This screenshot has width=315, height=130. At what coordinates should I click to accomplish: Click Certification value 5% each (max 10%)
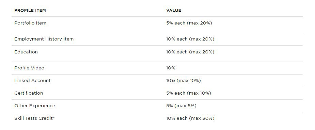pyautogui.click(x=189, y=93)
